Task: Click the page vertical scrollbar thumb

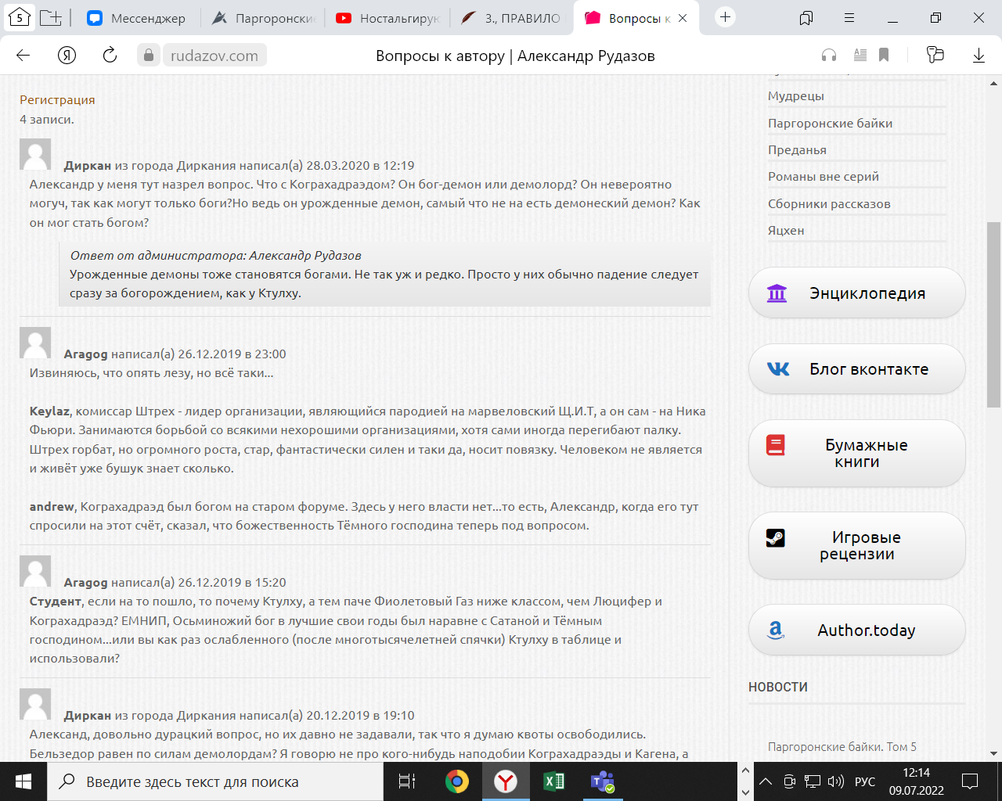Action: [x=993, y=314]
